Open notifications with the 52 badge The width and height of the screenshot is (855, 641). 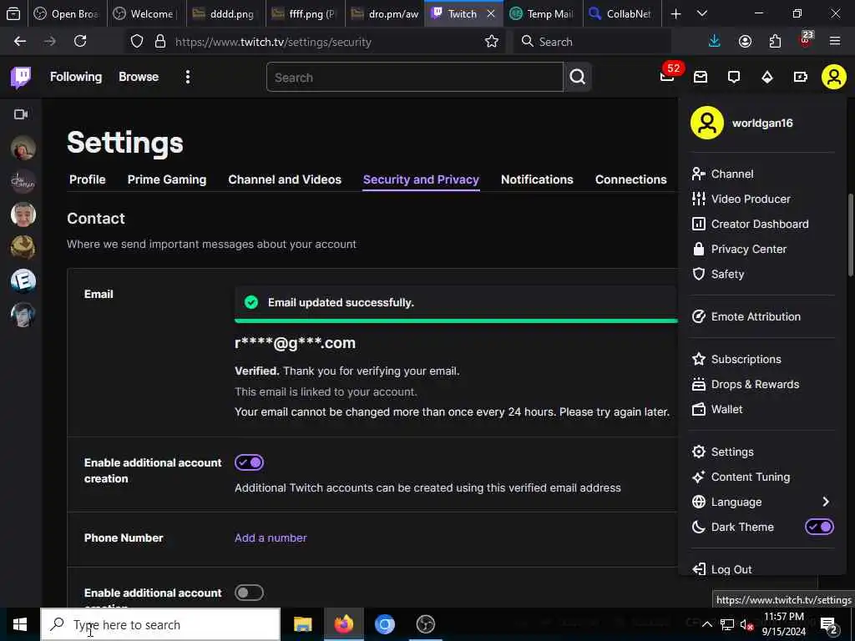[x=667, y=77]
